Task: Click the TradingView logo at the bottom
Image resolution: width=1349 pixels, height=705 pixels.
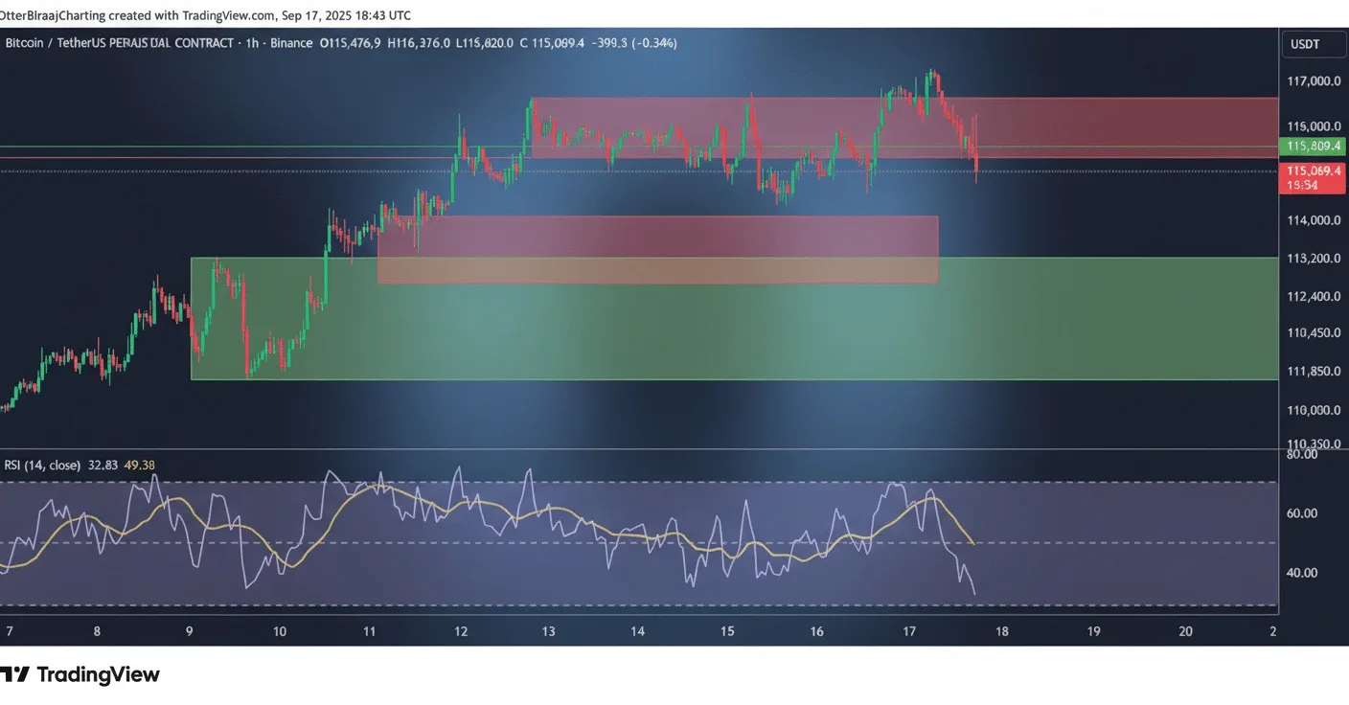Action: (x=80, y=674)
